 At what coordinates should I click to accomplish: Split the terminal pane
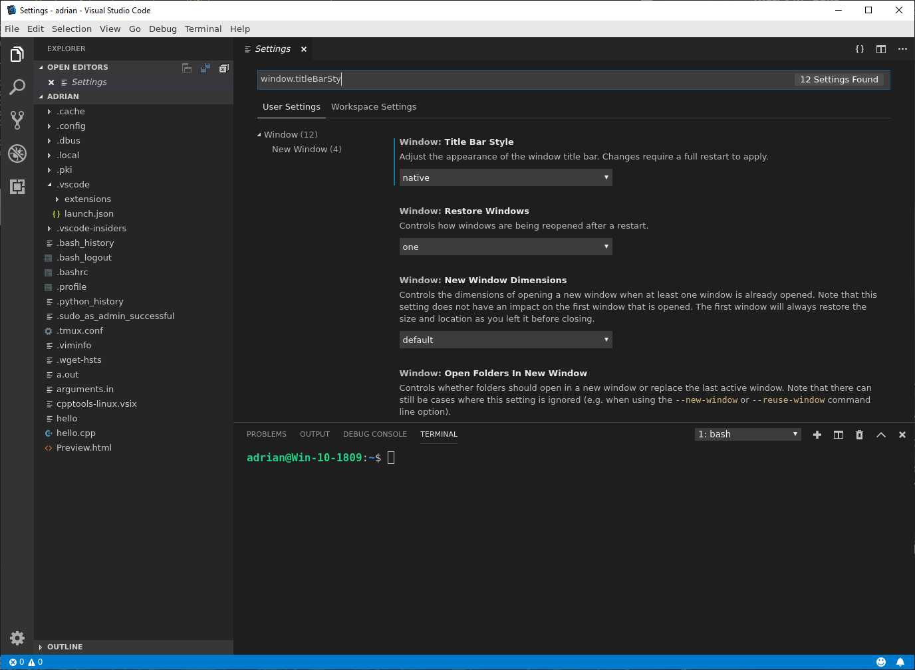[839, 435]
